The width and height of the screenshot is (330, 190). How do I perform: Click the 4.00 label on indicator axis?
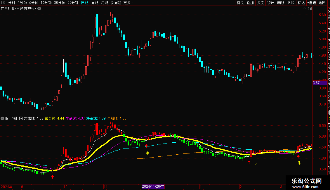(322, 158)
